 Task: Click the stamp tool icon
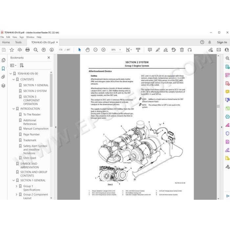pyautogui.click(x=174, y=50)
